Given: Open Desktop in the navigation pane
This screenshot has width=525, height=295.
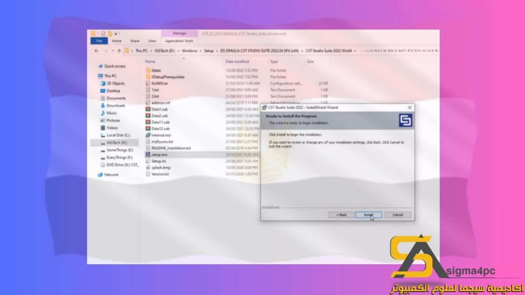Looking at the screenshot, I should (x=113, y=91).
